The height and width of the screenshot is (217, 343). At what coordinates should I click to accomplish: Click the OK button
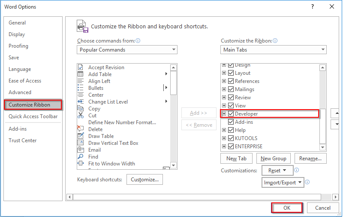click(287, 208)
